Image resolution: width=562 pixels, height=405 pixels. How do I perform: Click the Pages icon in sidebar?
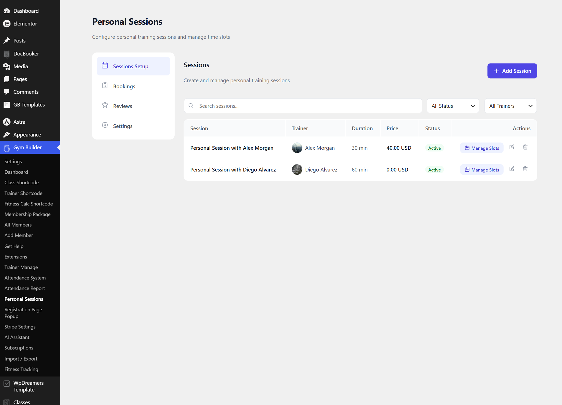coord(7,79)
